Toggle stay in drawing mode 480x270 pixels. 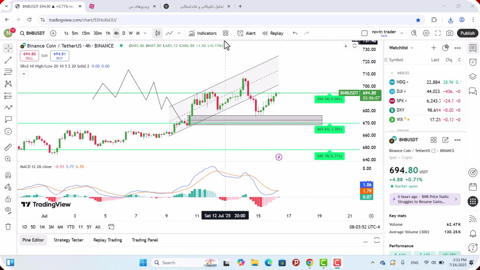tap(8, 187)
